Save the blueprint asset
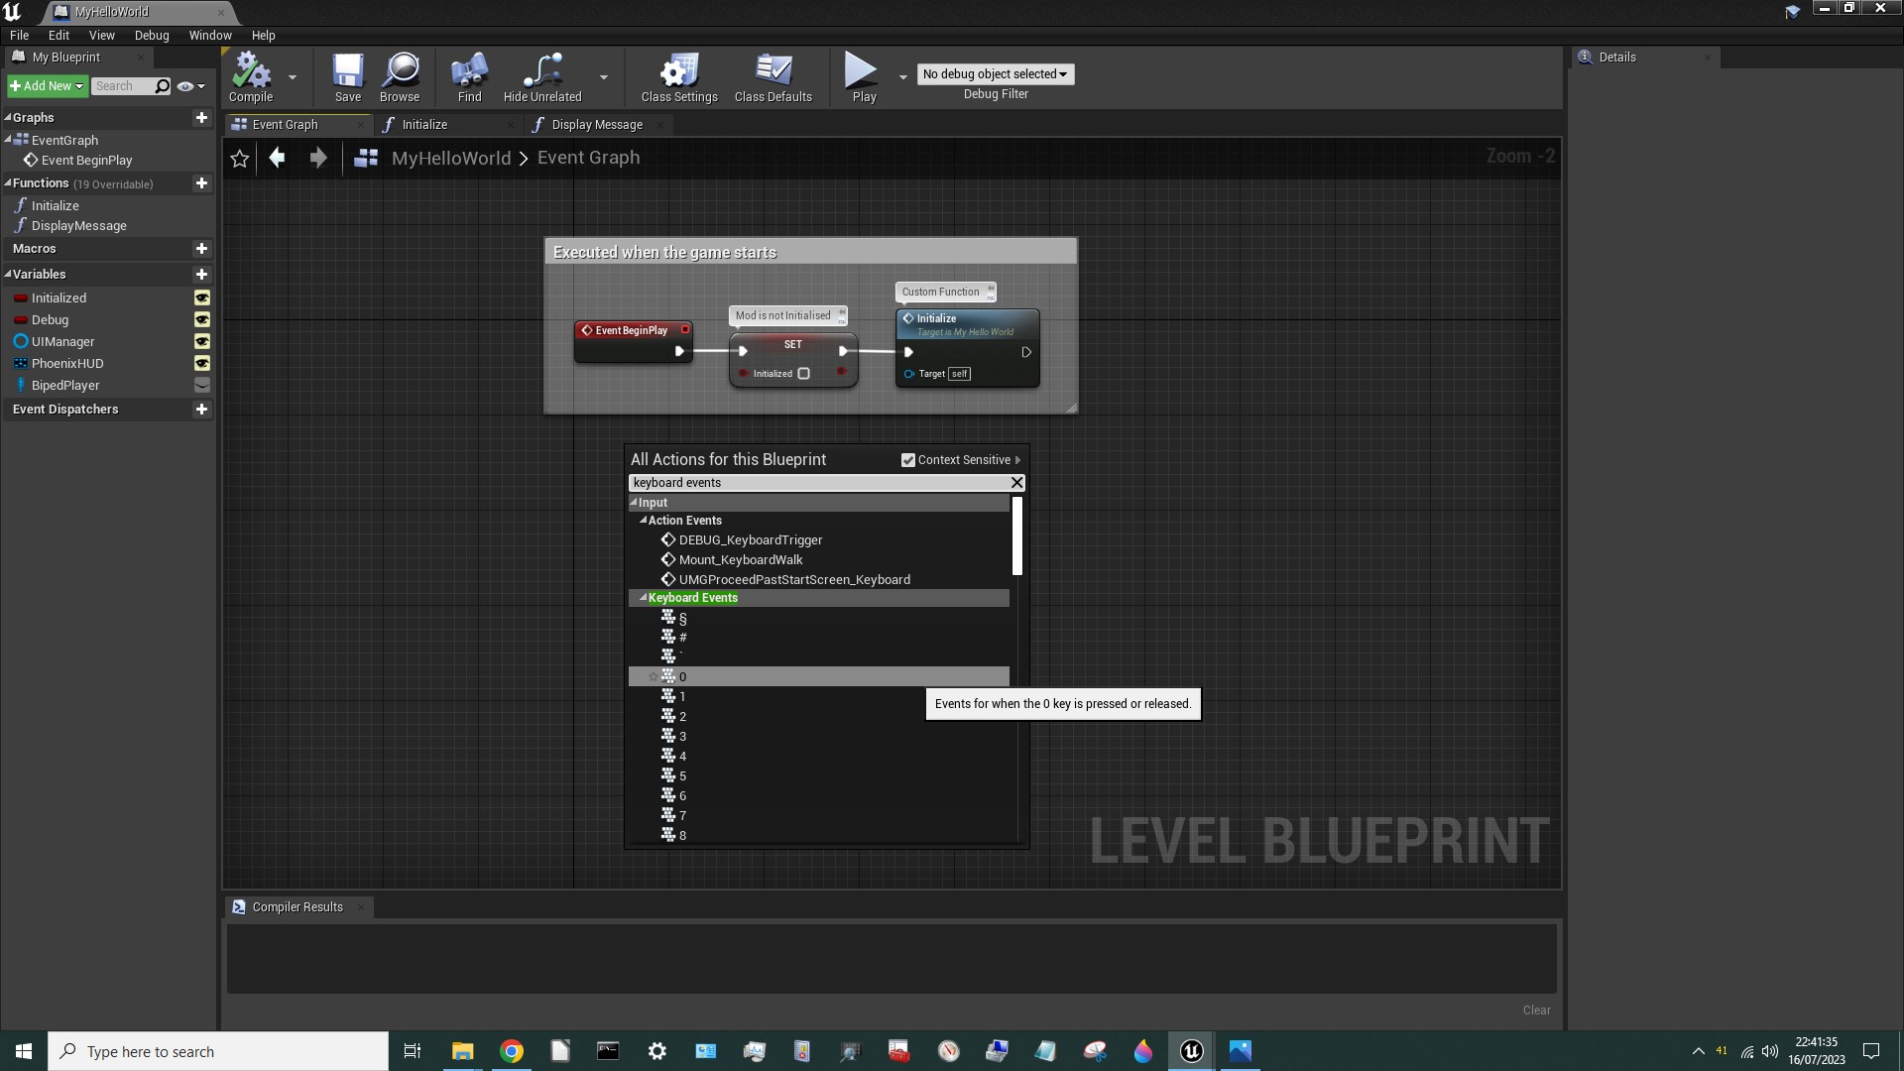Screen dimensions: 1904x1071 [348, 77]
